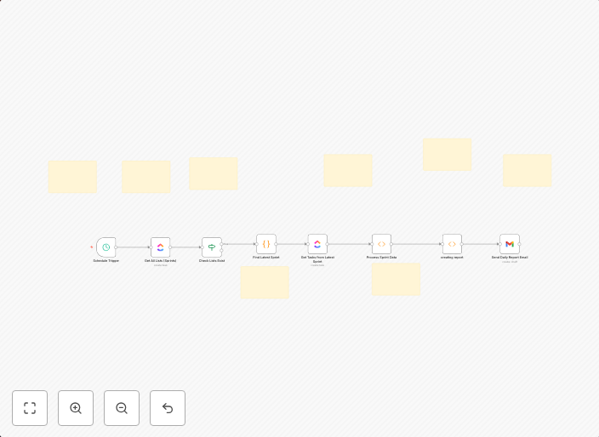599x437 pixels.
Task: Zoom in on the workflow canvas
Action: (76, 408)
